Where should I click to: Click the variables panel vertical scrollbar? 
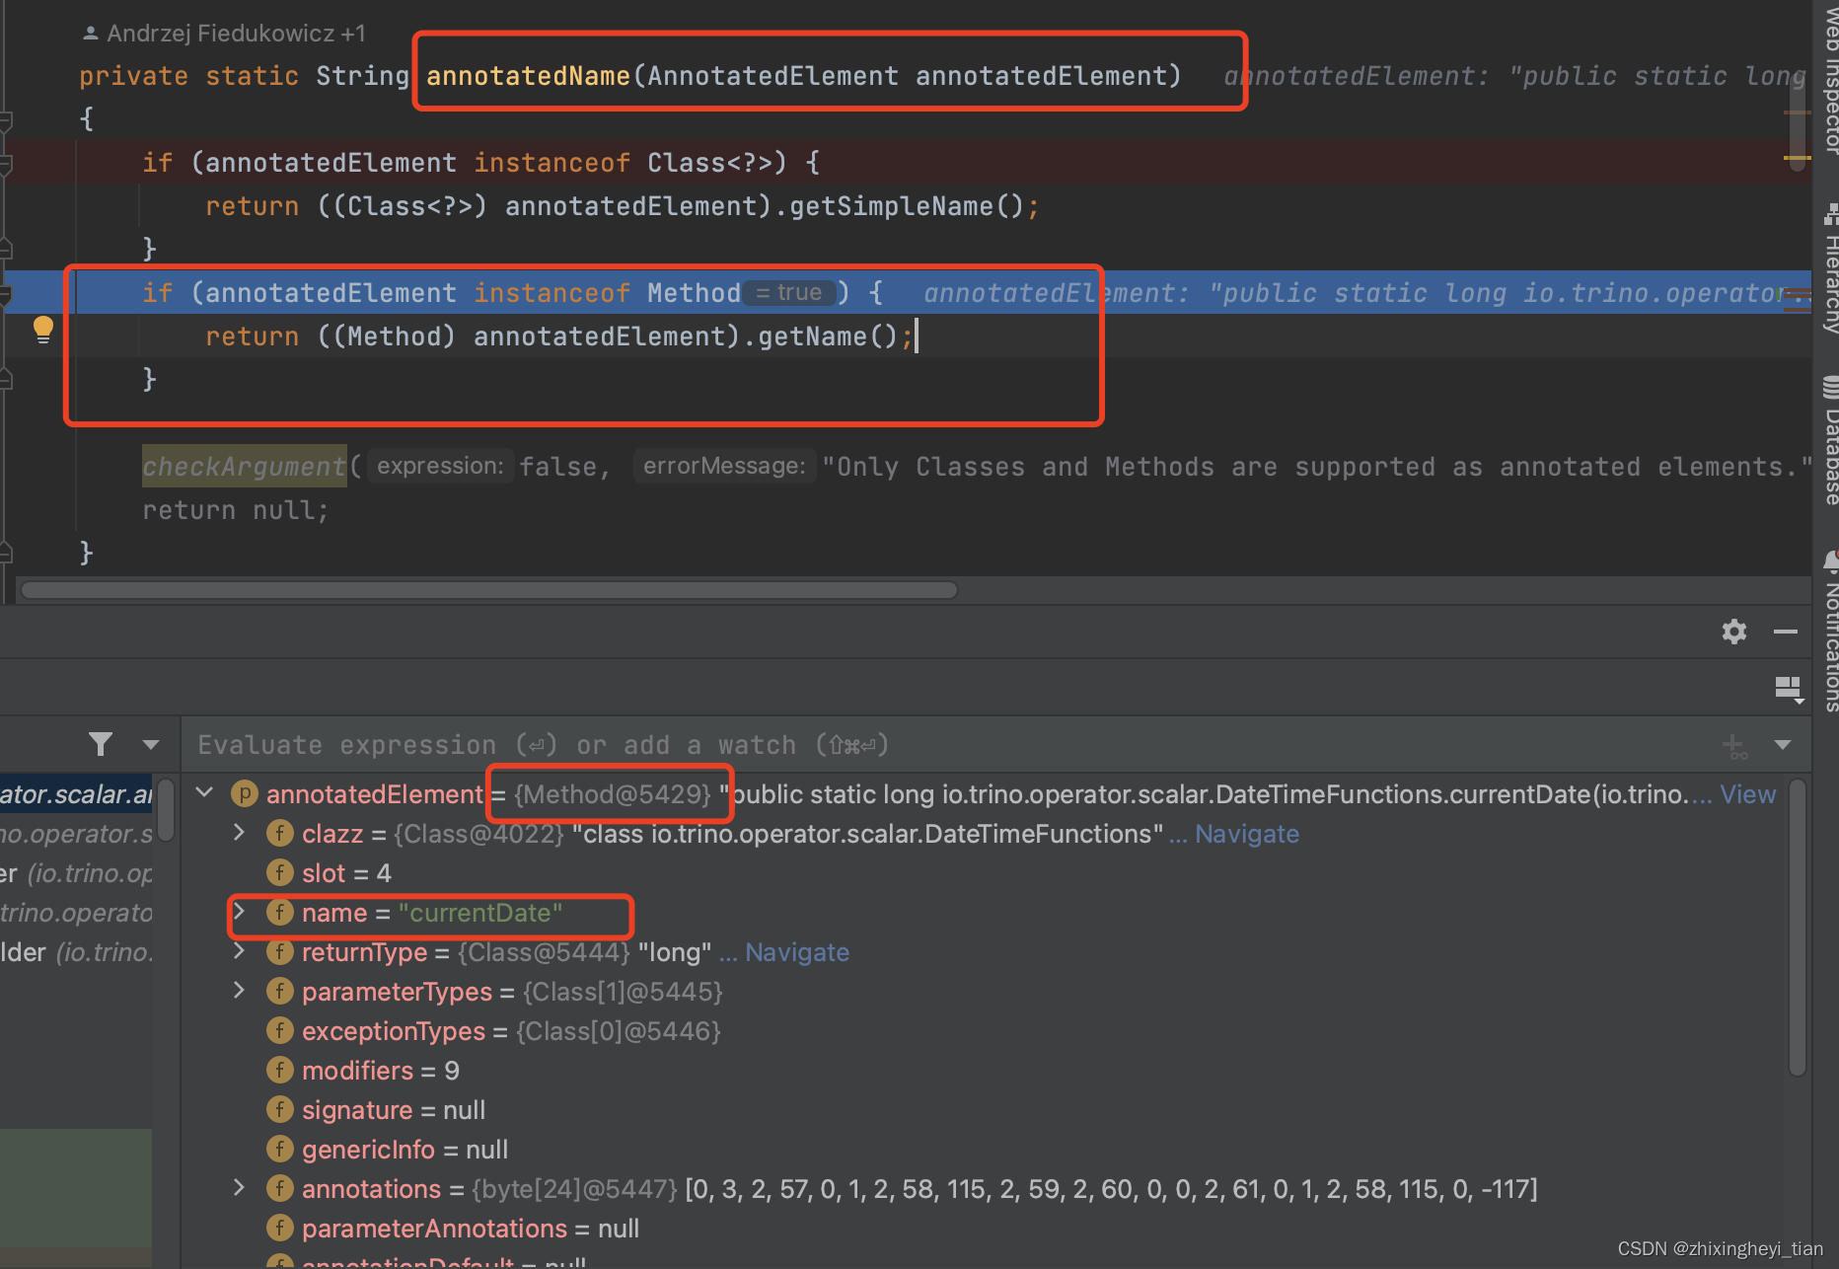[1798, 928]
